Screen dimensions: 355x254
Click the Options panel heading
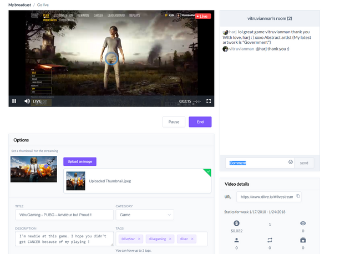click(21, 140)
